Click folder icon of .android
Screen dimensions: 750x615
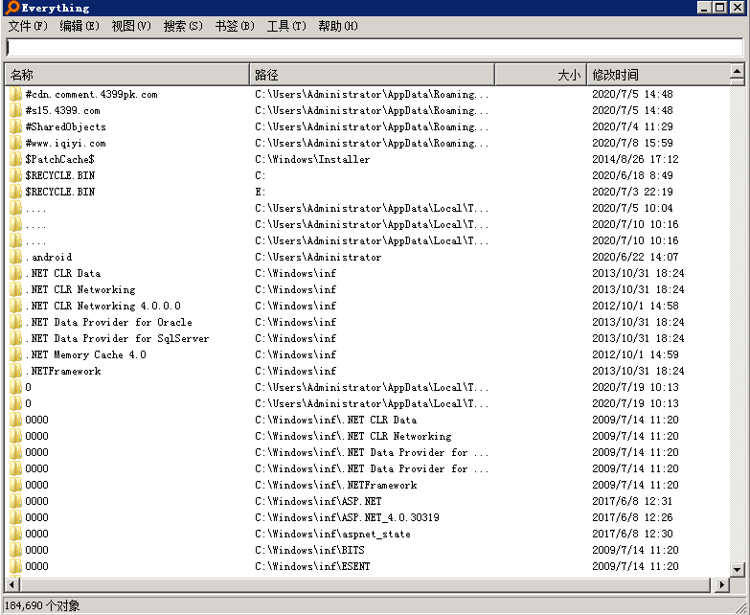tap(15, 257)
